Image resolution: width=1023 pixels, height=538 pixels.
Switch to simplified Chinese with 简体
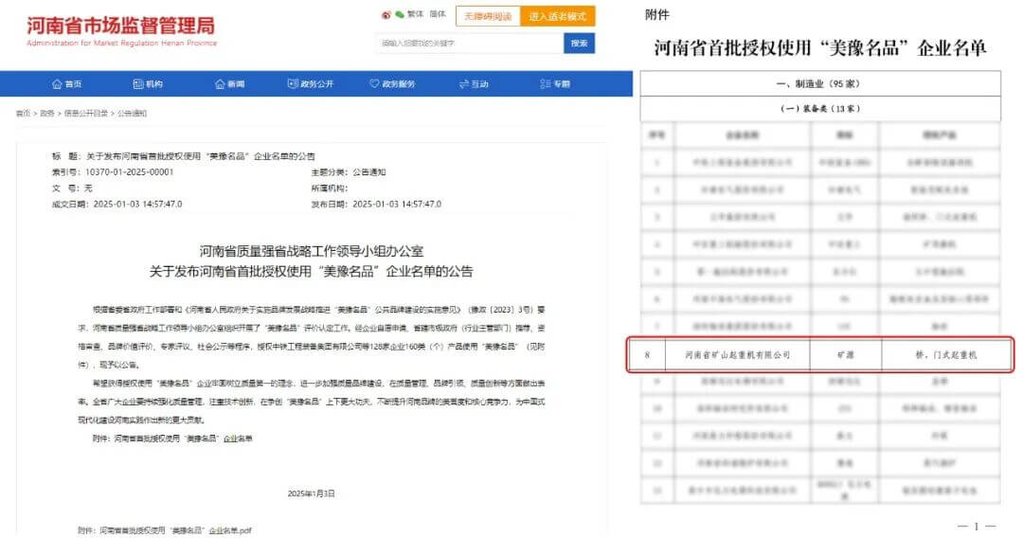438,15
